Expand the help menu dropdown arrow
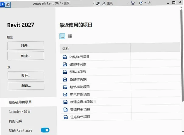The height and width of the screenshot is (135, 184). tap(145, 3)
